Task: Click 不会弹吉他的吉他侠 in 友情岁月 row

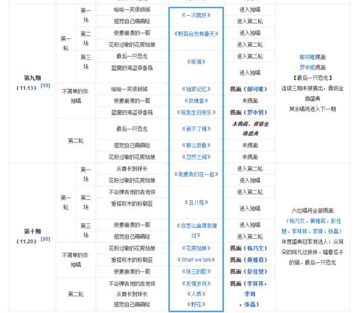Action: tap(132, 283)
